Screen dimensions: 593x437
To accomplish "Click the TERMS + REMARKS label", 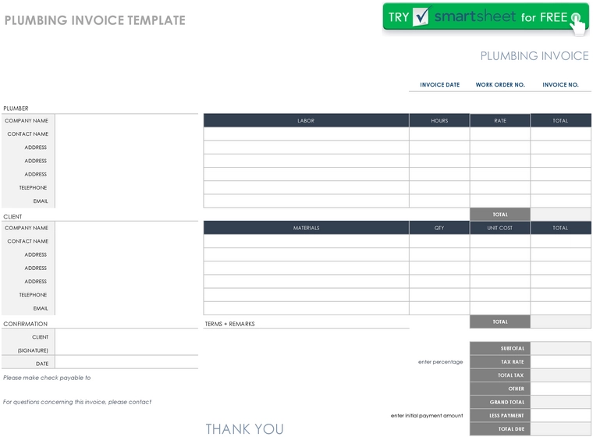I will [x=229, y=324].
